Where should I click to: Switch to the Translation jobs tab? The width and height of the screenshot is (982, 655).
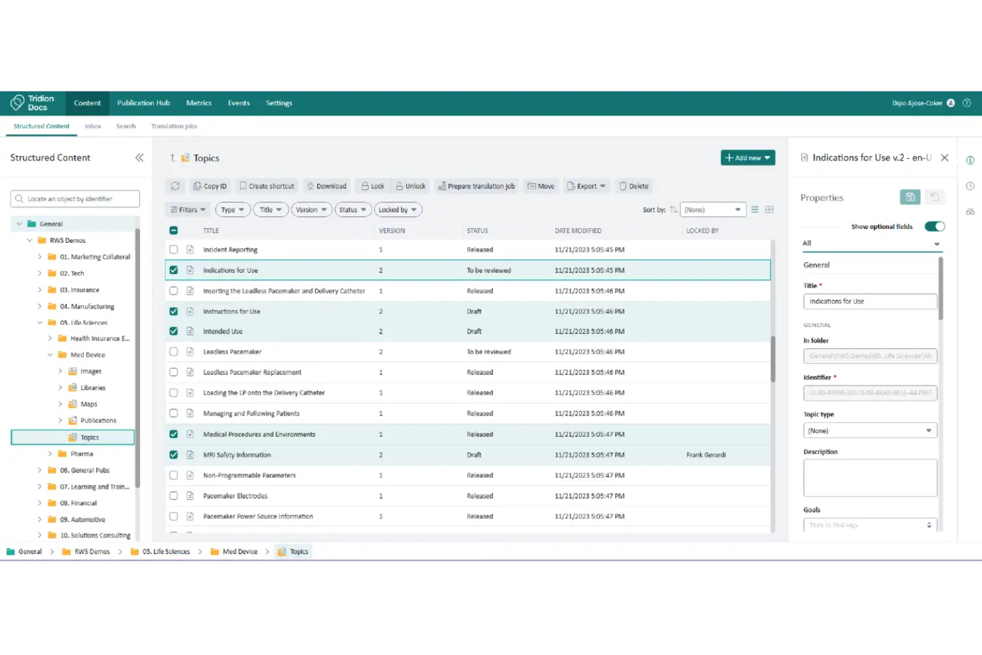(x=174, y=126)
